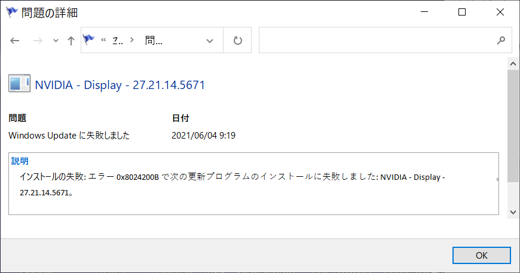Click the error 0x8024200B description text
The image size is (520, 273).
pyautogui.click(x=232, y=177)
